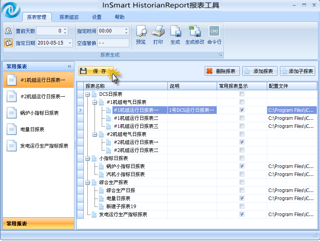Click the document icon of 小指标日报表 node
The width and height of the screenshot is (320, 241).
[x=94, y=158]
